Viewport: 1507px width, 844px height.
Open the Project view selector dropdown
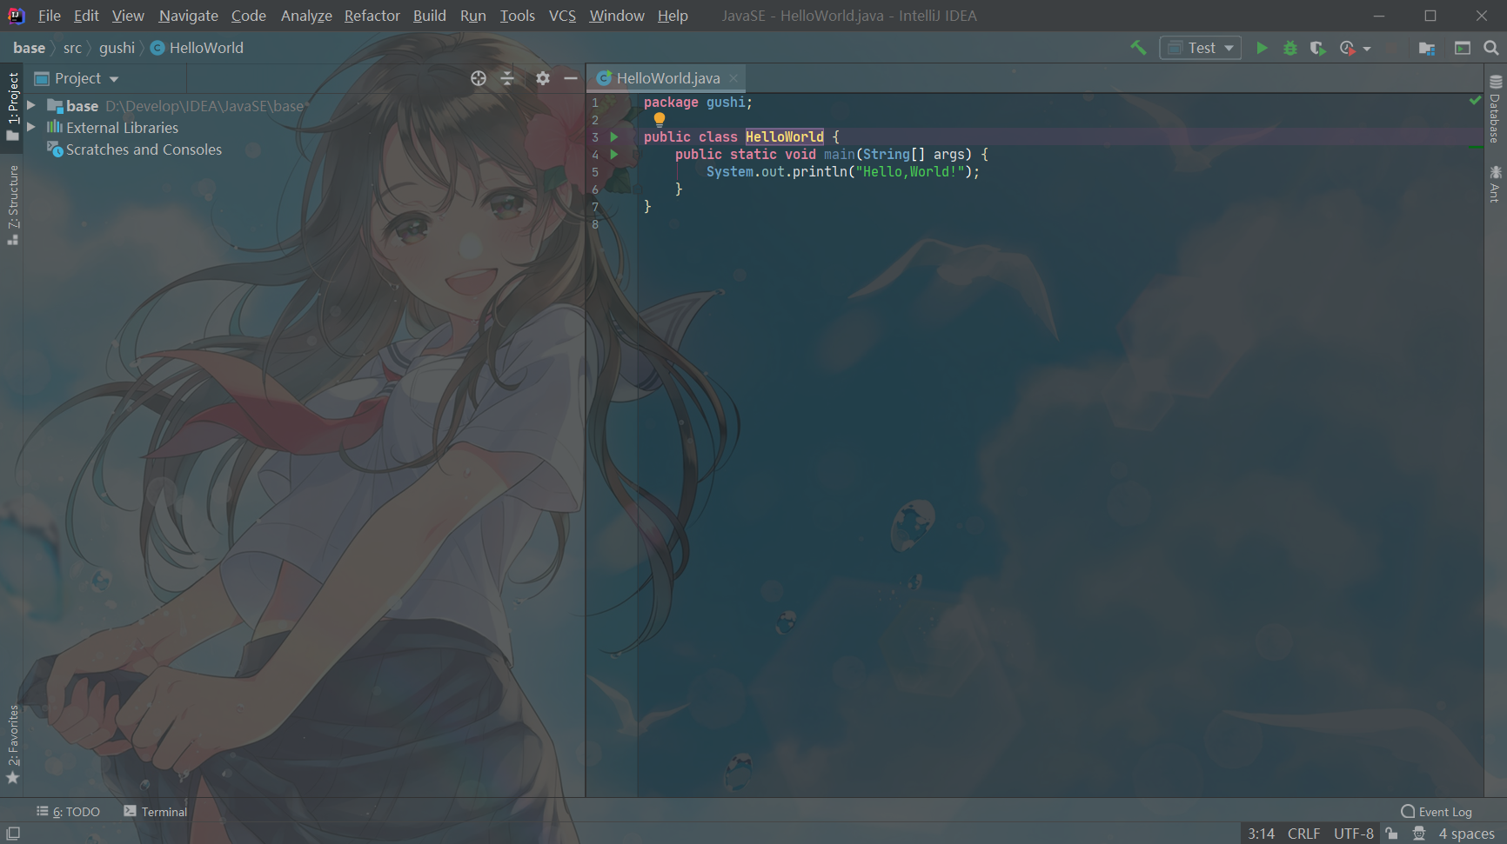(77, 78)
